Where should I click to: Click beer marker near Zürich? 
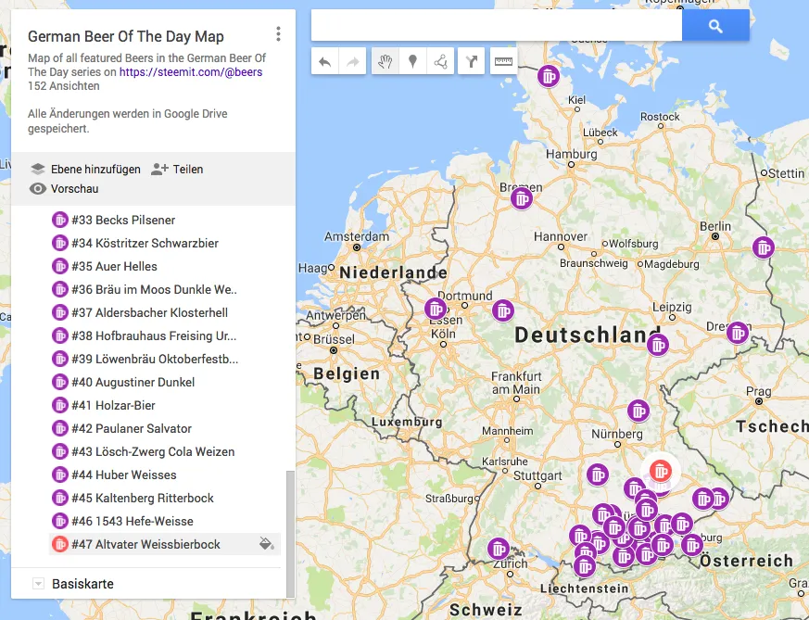(x=499, y=549)
